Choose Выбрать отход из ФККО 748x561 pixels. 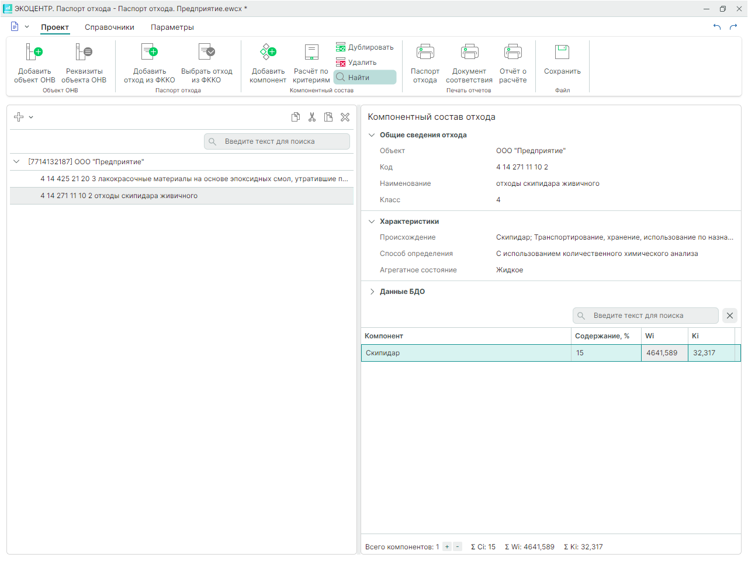(x=207, y=63)
